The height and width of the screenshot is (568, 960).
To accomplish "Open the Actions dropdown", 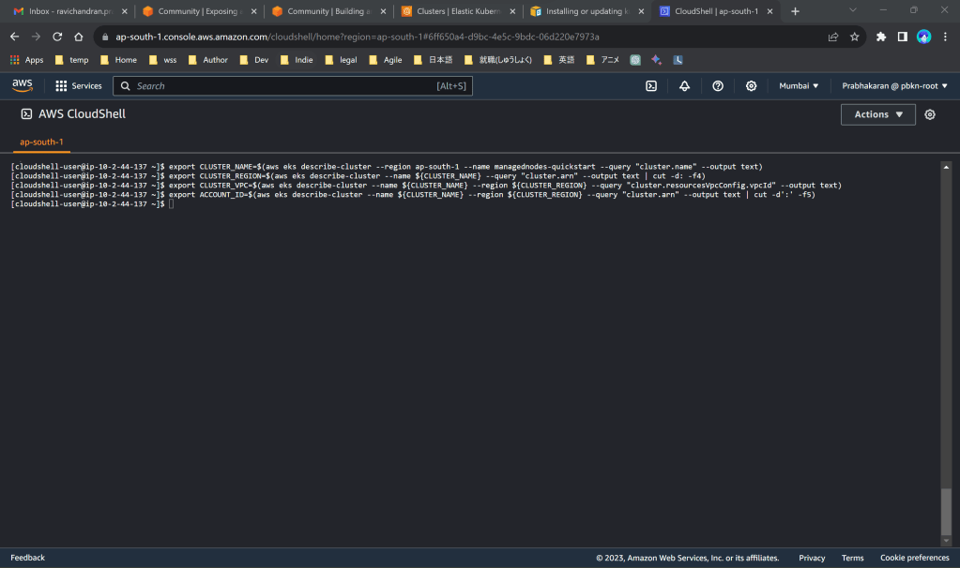I will pos(877,114).
